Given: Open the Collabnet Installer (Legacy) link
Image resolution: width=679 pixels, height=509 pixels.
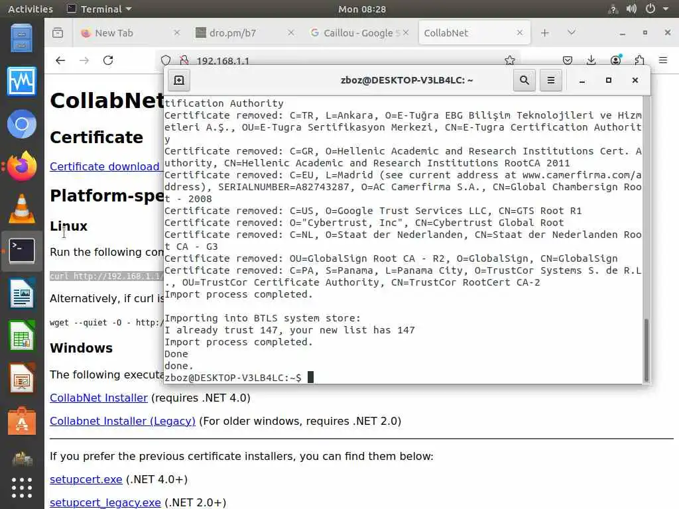Looking at the screenshot, I should point(123,421).
